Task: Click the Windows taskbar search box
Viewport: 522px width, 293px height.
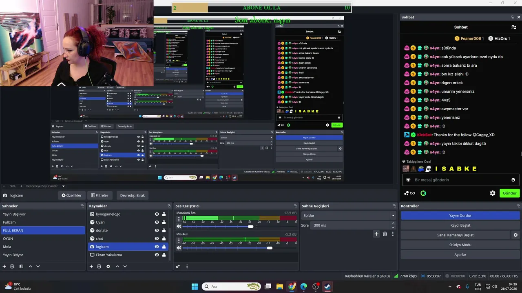Action: (232, 286)
